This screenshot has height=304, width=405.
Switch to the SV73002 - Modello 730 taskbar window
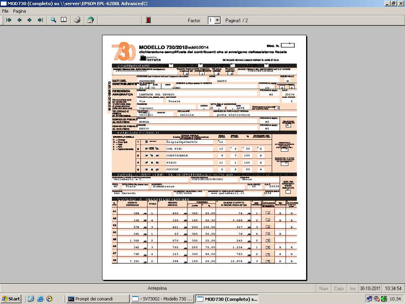coord(162,299)
